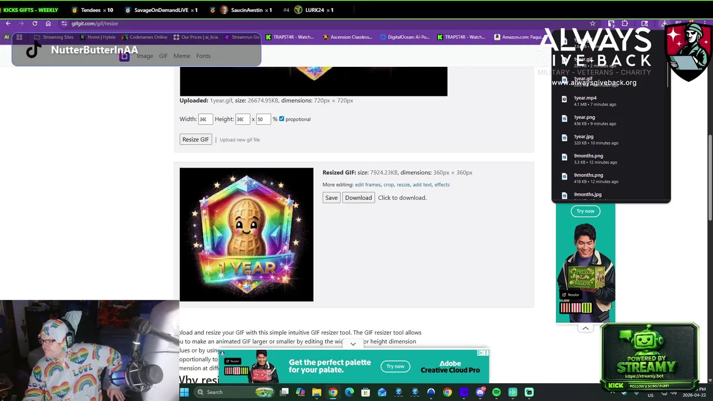Open Streamrun Go bookmark

tap(242, 37)
